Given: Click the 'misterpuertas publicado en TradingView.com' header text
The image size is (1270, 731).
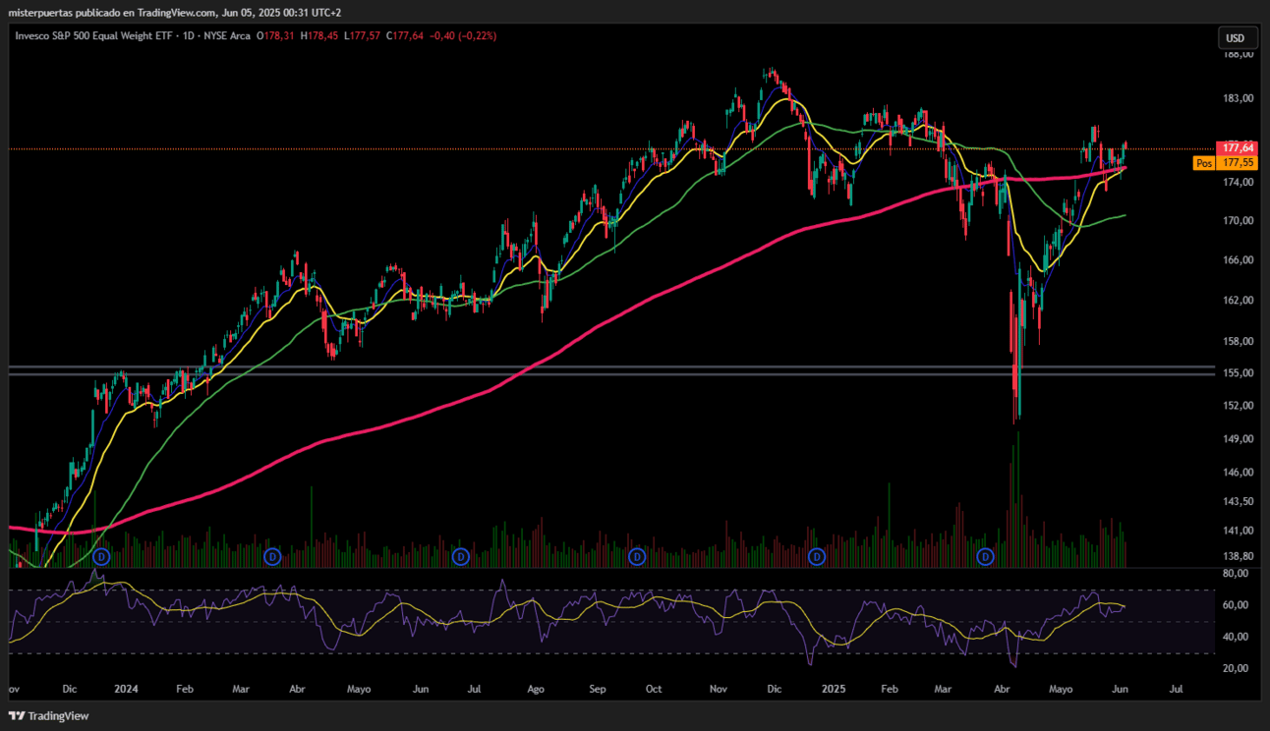Looking at the screenshot, I should point(113,12).
